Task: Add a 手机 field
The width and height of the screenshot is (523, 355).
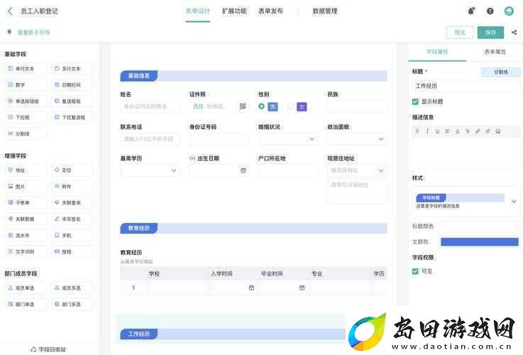Action: (72, 235)
